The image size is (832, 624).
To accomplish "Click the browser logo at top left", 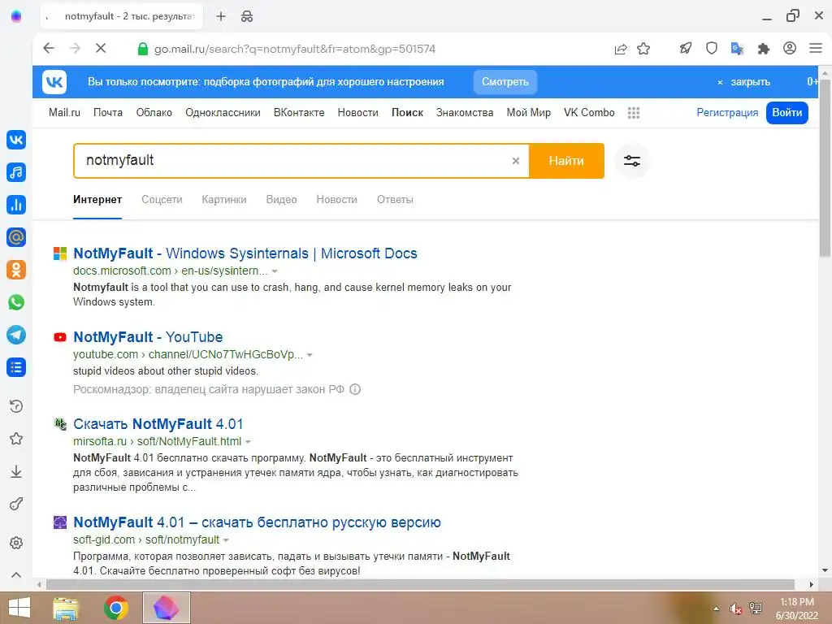I will tap(16, 16).
